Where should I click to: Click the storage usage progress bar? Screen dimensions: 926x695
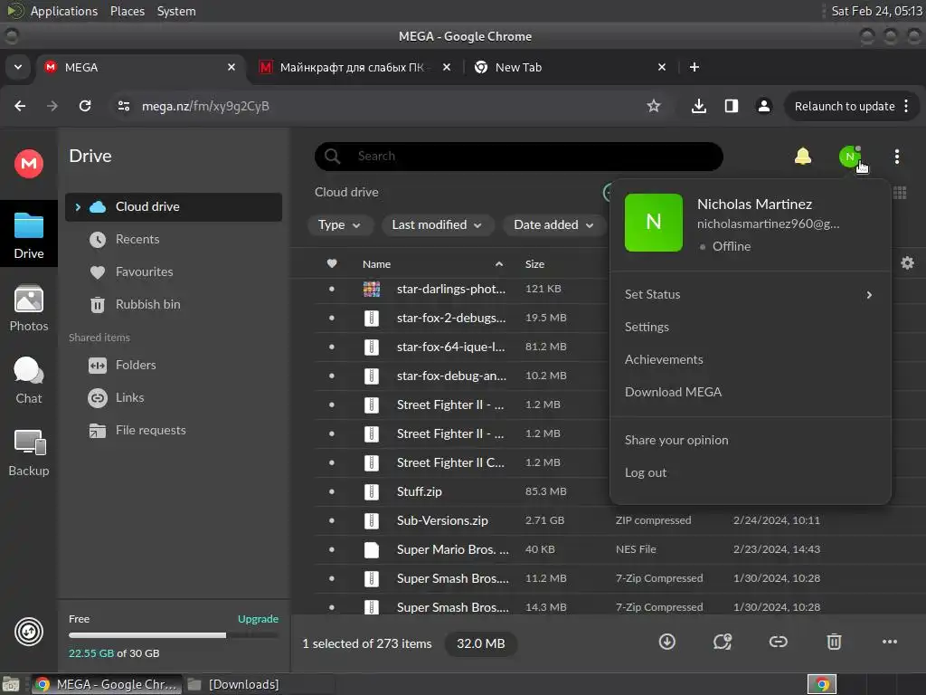tap(173, 635)
